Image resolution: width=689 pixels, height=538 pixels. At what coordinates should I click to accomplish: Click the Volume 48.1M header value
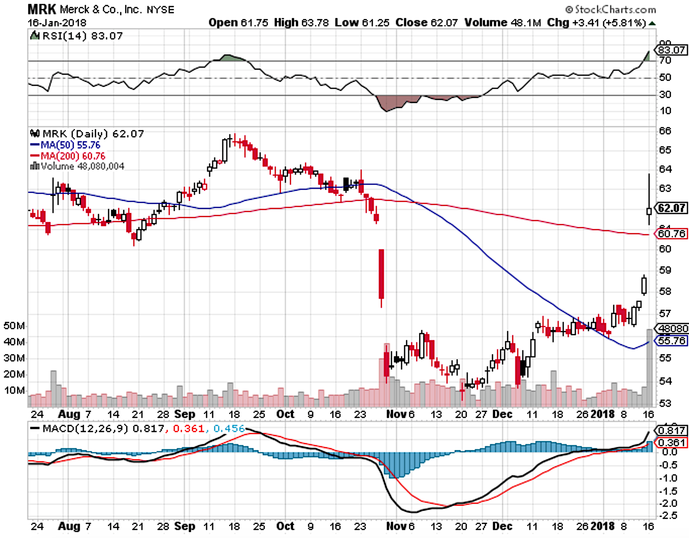point(503,23)
